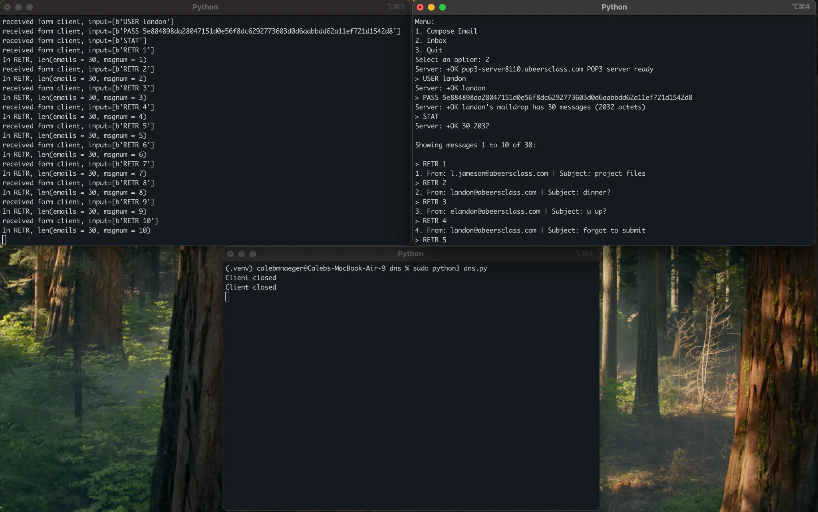This screenshot has height=512, width=818.
Task: Click the email line with subject "dinner?"
Action: (513, 192)
